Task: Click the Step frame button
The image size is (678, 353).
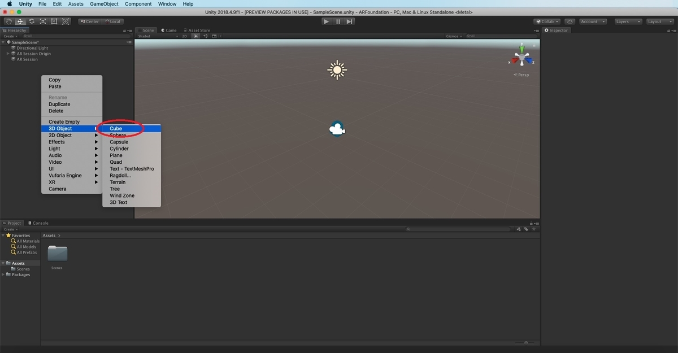Action: pos(350,21)
